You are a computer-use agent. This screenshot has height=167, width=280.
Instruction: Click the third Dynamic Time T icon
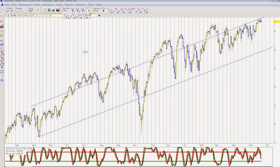[83, 10]
